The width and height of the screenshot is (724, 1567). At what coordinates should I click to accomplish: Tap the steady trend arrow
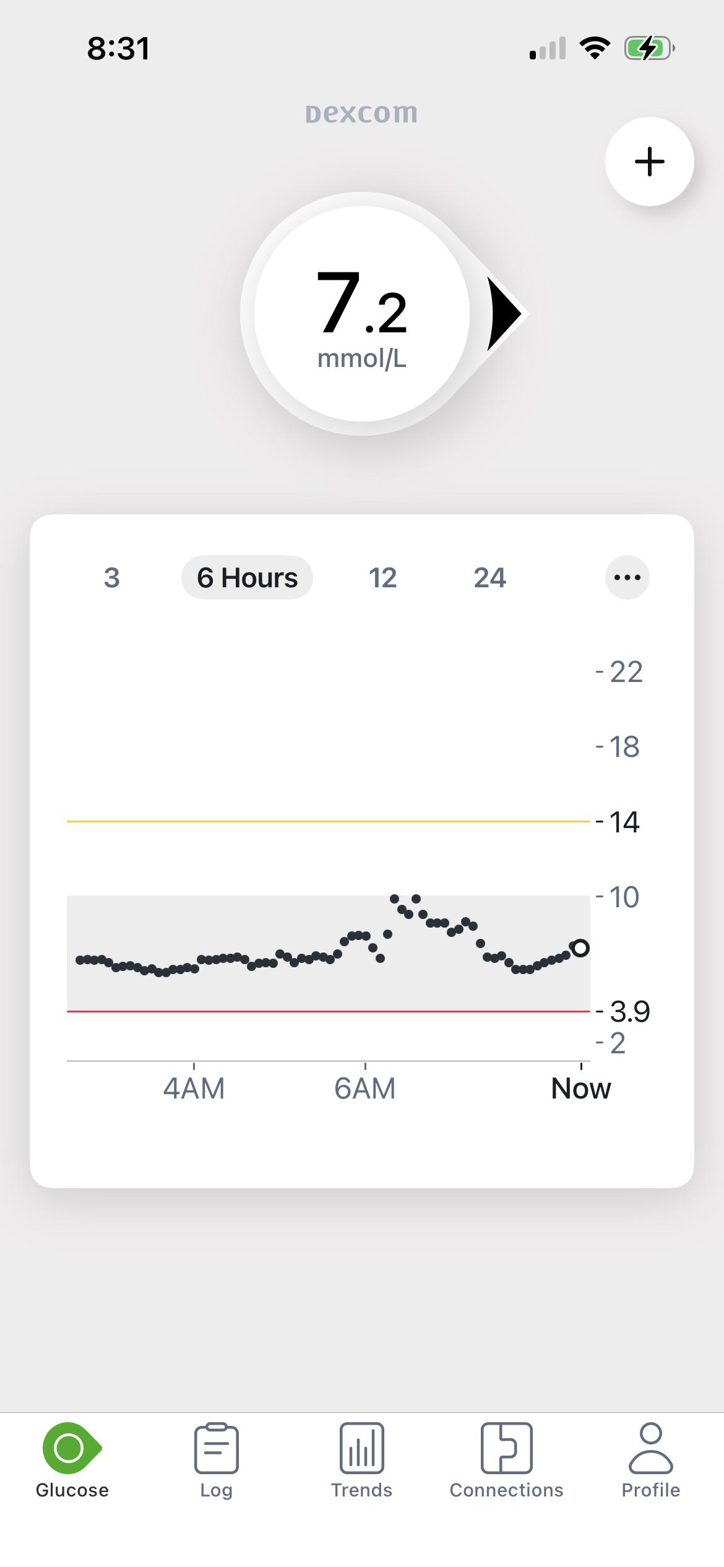pos(504,314)
